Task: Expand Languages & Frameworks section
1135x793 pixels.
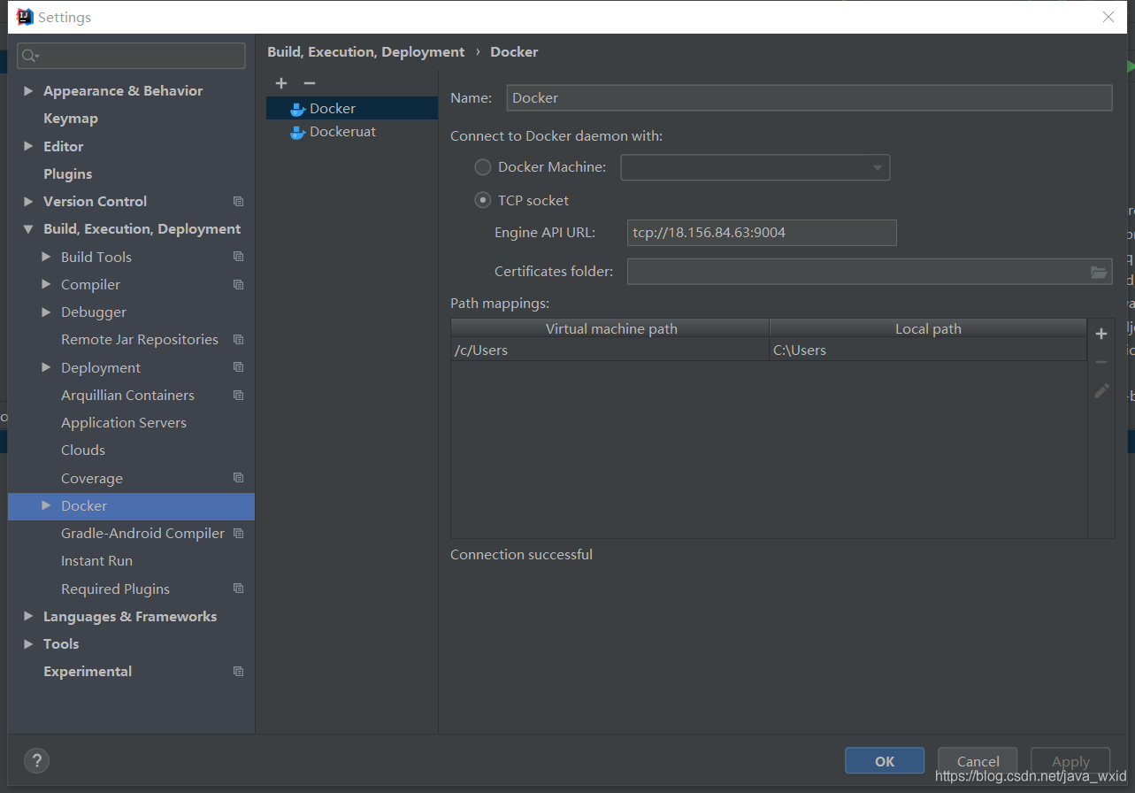Action: point(28,616)
